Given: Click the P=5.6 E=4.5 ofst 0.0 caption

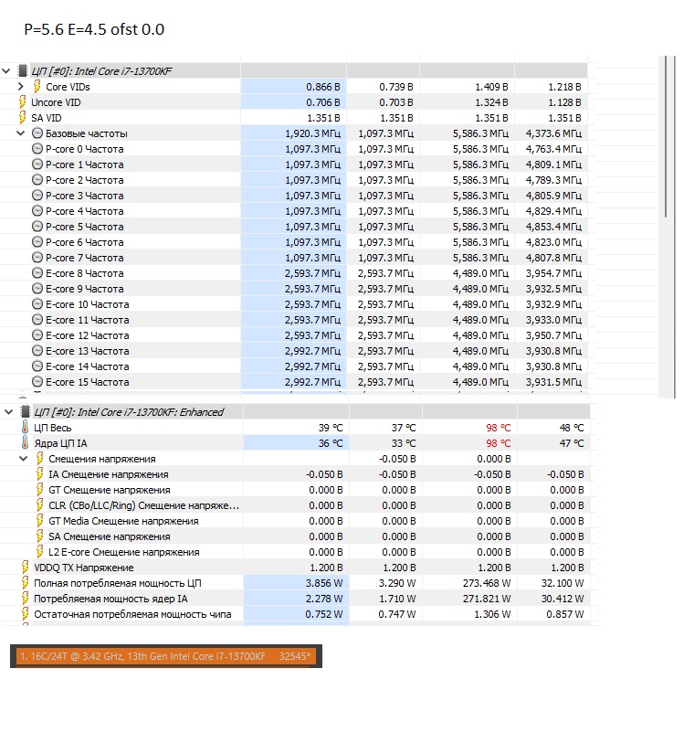Looking at the screenshot, I should click(94, 29).
